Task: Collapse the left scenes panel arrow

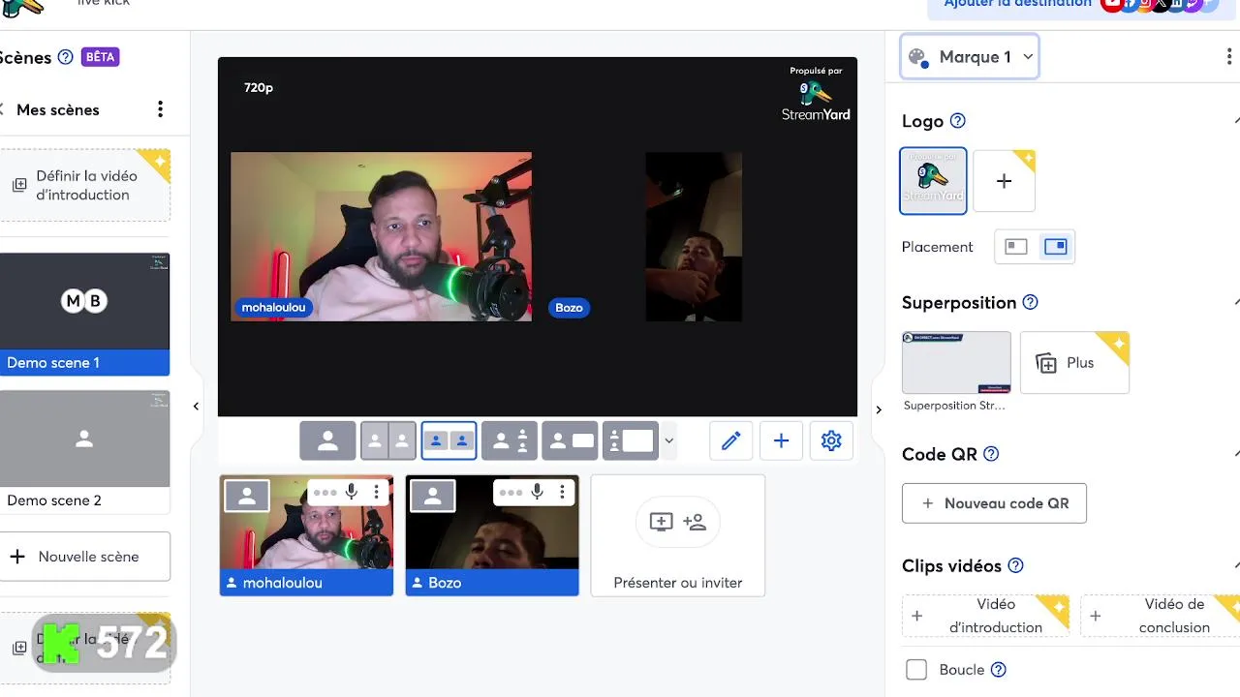Action: tap(196, 407)
